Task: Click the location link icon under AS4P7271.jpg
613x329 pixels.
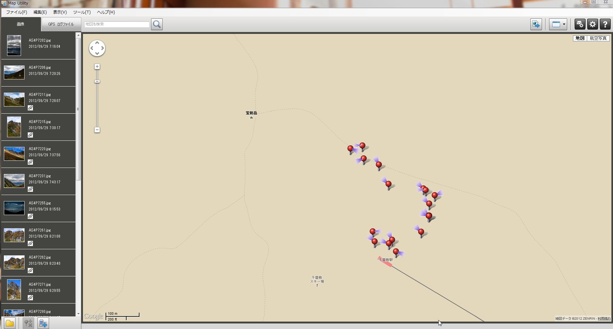Action: point(30,298)
